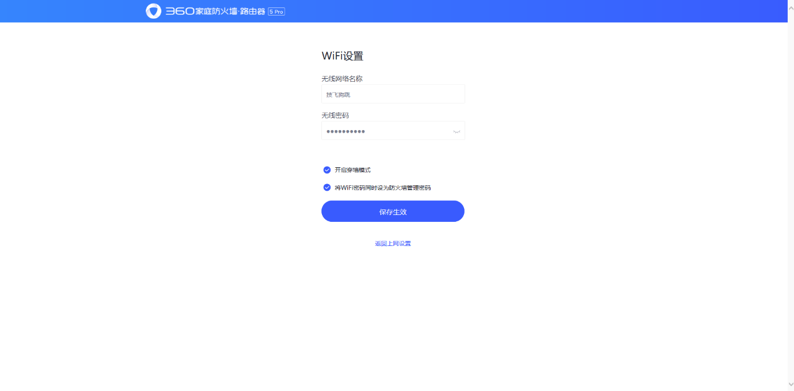The height and width of the screenshot is (391, 794).
Task: Click the 360 shield logo icon
Action: click(153, 11)
